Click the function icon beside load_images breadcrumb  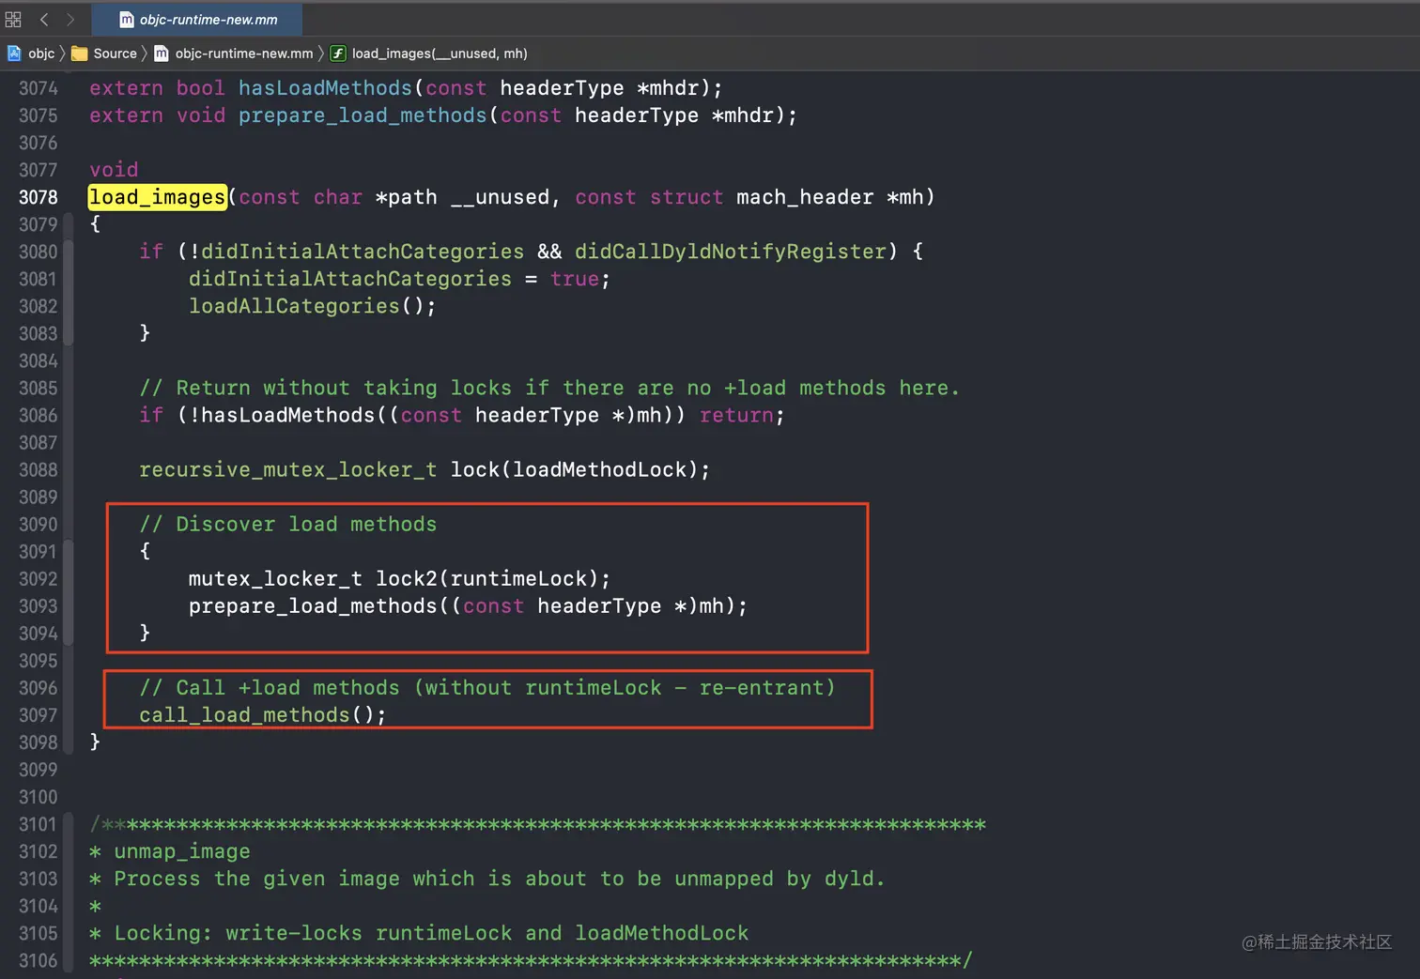point(338,54)
